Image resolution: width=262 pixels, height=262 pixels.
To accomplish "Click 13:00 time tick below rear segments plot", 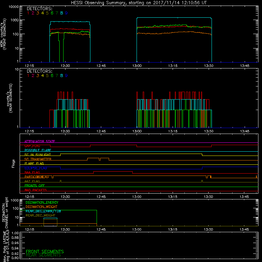I will pyautogui.click(x=137, y=131).
